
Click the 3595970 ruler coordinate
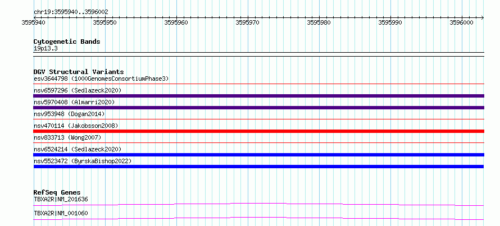247,22
